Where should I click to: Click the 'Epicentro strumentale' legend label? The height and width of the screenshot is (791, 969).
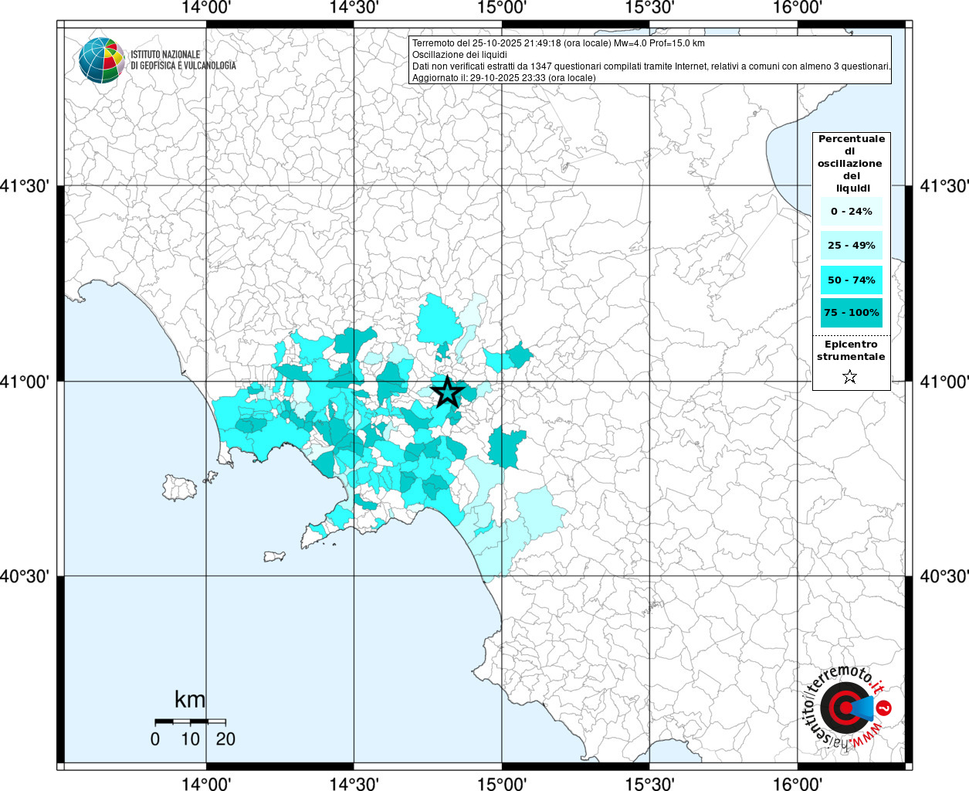pyautogui.click(x=851, y=351)
